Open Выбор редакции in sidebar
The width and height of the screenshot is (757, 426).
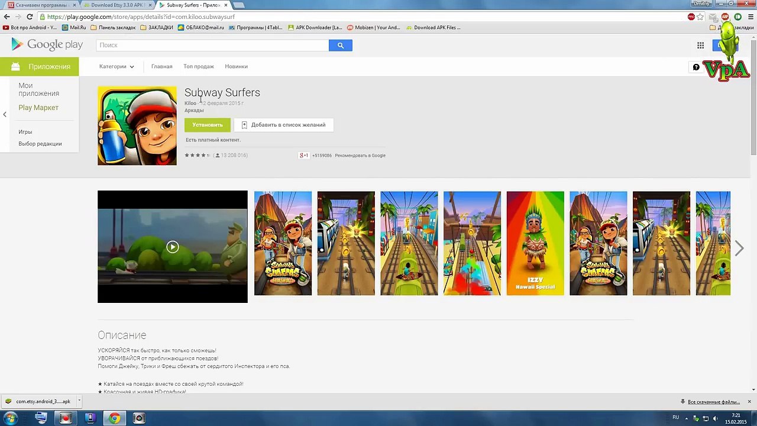coord(40,144)
